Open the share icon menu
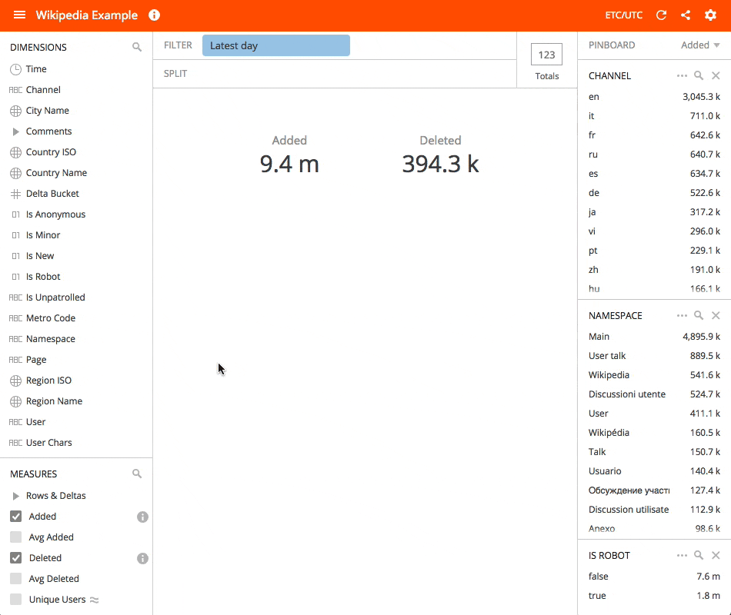 point(686,15)
